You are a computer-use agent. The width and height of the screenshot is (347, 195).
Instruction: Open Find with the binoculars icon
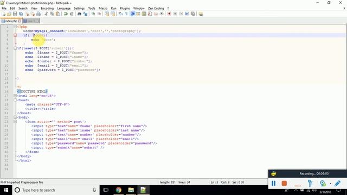[x=79, y=14]
